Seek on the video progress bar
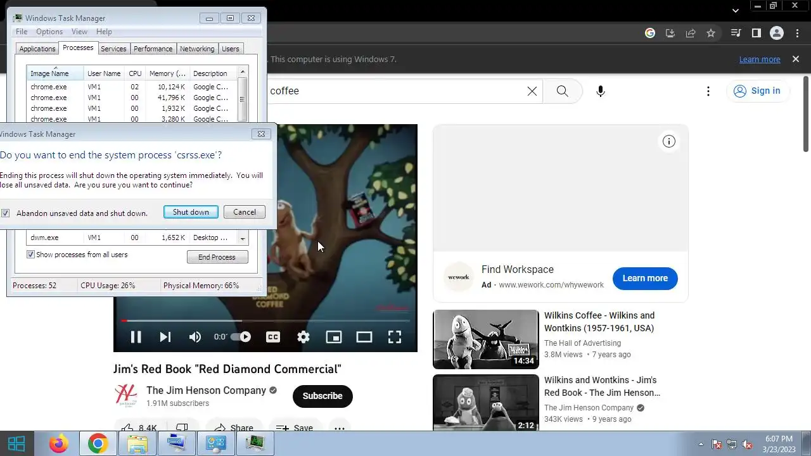The image size is (811, 456). coord(265,320)
